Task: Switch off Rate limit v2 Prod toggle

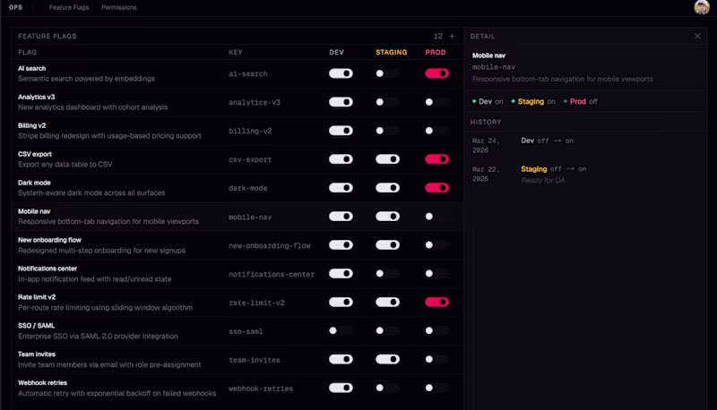Action: [x=436, y=302]
